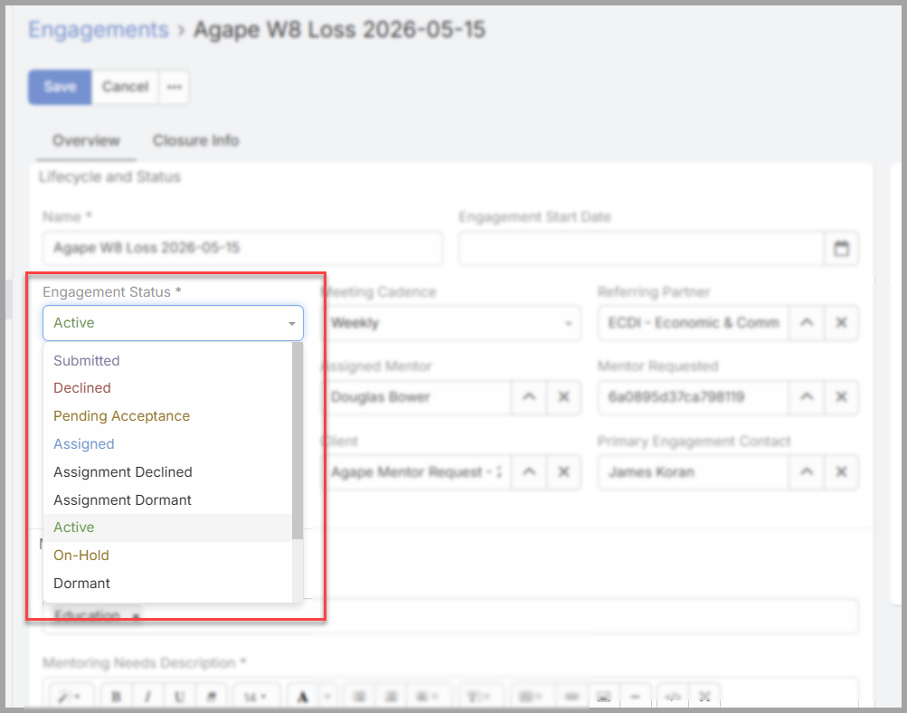Click the Assigned Mentor Douglas Bower field
This screenshot has width=907, height=713.
pos(417,397)
